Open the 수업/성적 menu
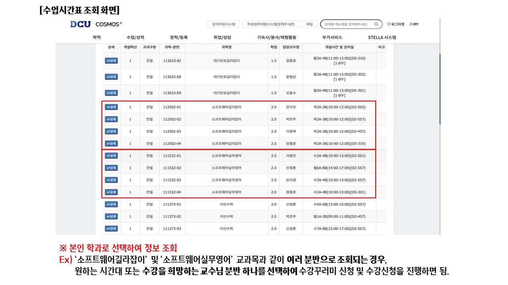This screenshot has height=285, width=508. (134, 37)
